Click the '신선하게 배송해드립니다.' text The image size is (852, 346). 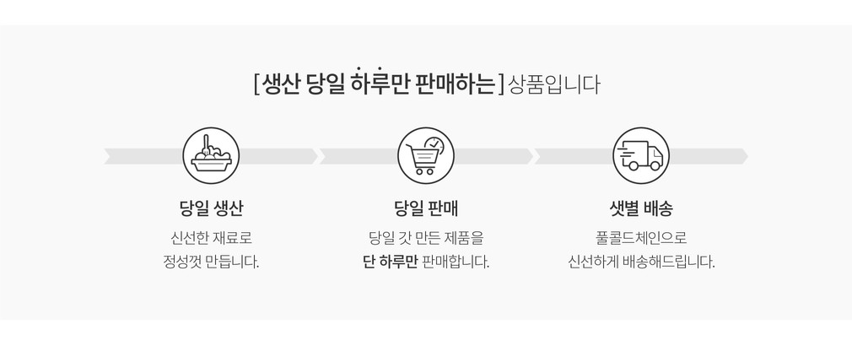641,262
